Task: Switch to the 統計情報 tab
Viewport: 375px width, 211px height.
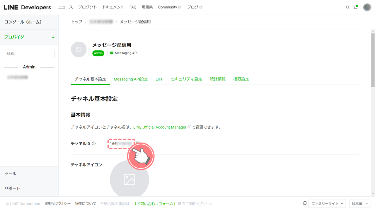Action: 218,79
